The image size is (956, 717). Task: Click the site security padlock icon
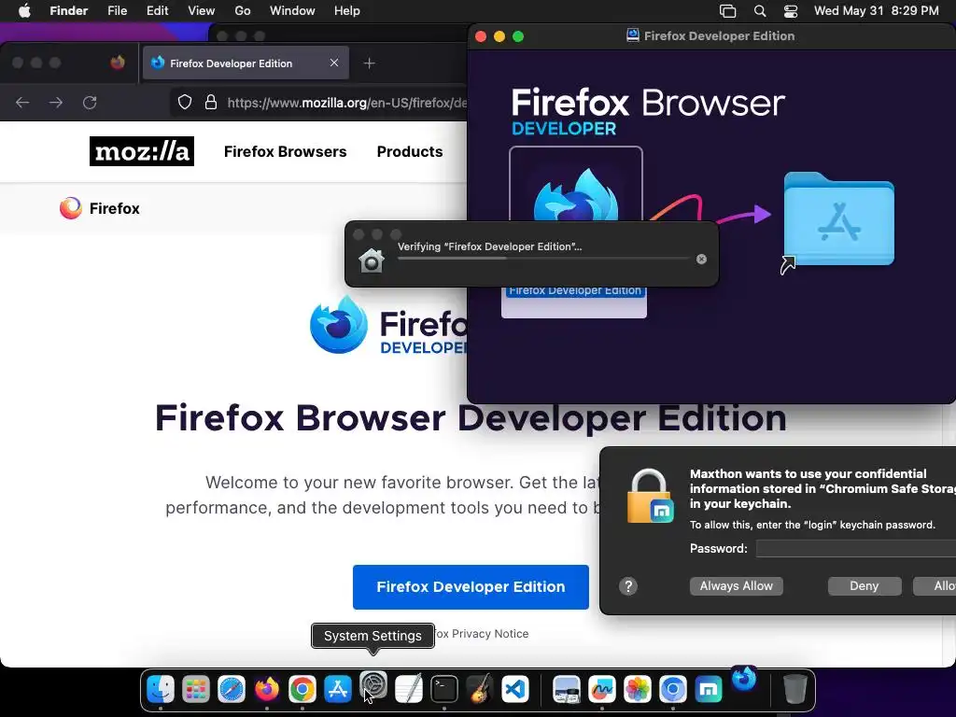tap(211, 103)
